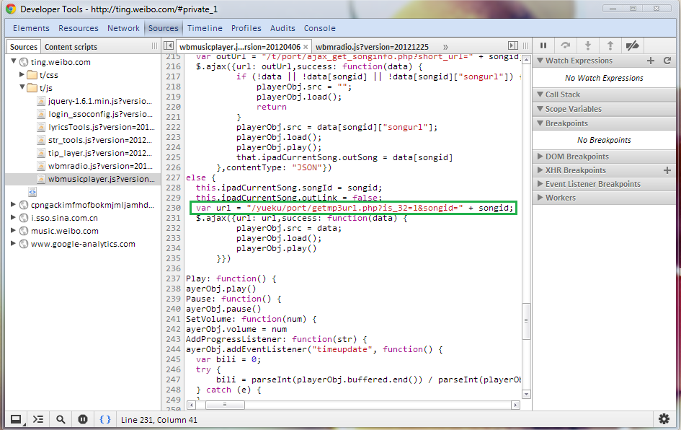Open DevTools settings gear icon
Screen dimensions: 681x430
click(664, 419)
